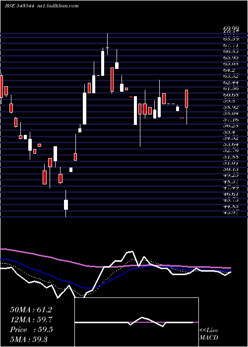Select the 57.16 price axis label
The height and width of the screenshot is (347, 248).
[x=231, y=120]
